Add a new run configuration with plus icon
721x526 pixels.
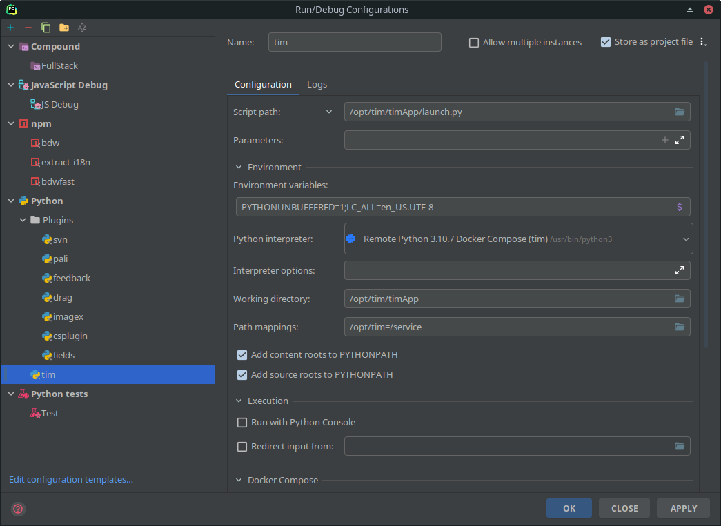10,28
